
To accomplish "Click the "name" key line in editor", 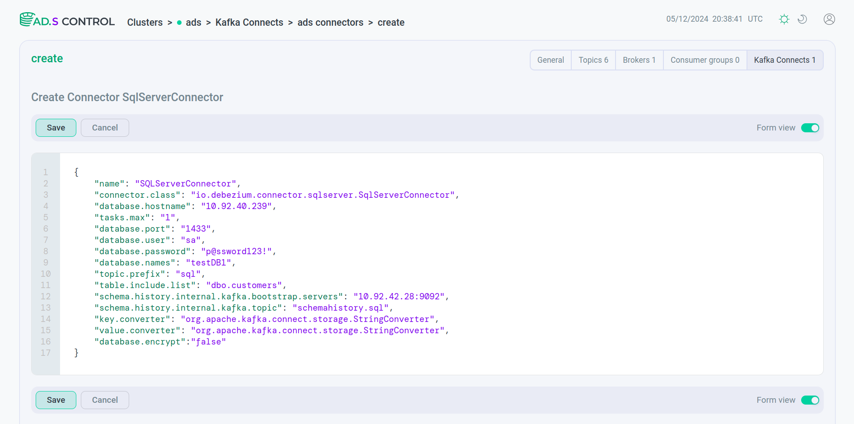I will (168, 184).
